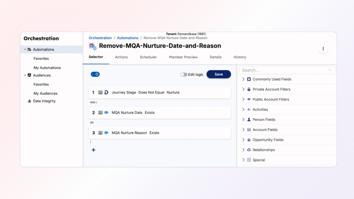This screenshot has height=199, width=354.
Task: Switch to the Scheduler tab
Action: point(148,57)
